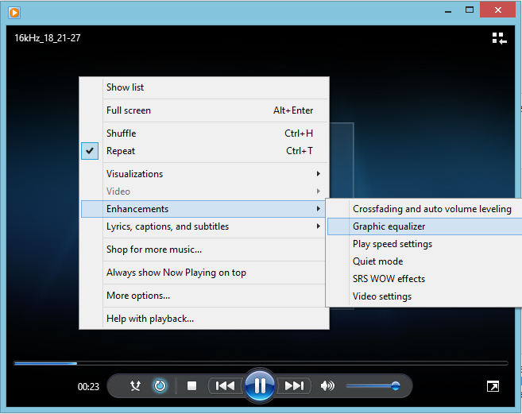Open Play speed settings

point(424,244)
